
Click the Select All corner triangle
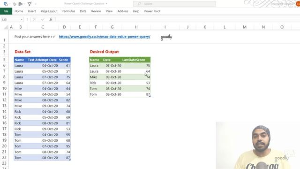(x=6, y=27)
